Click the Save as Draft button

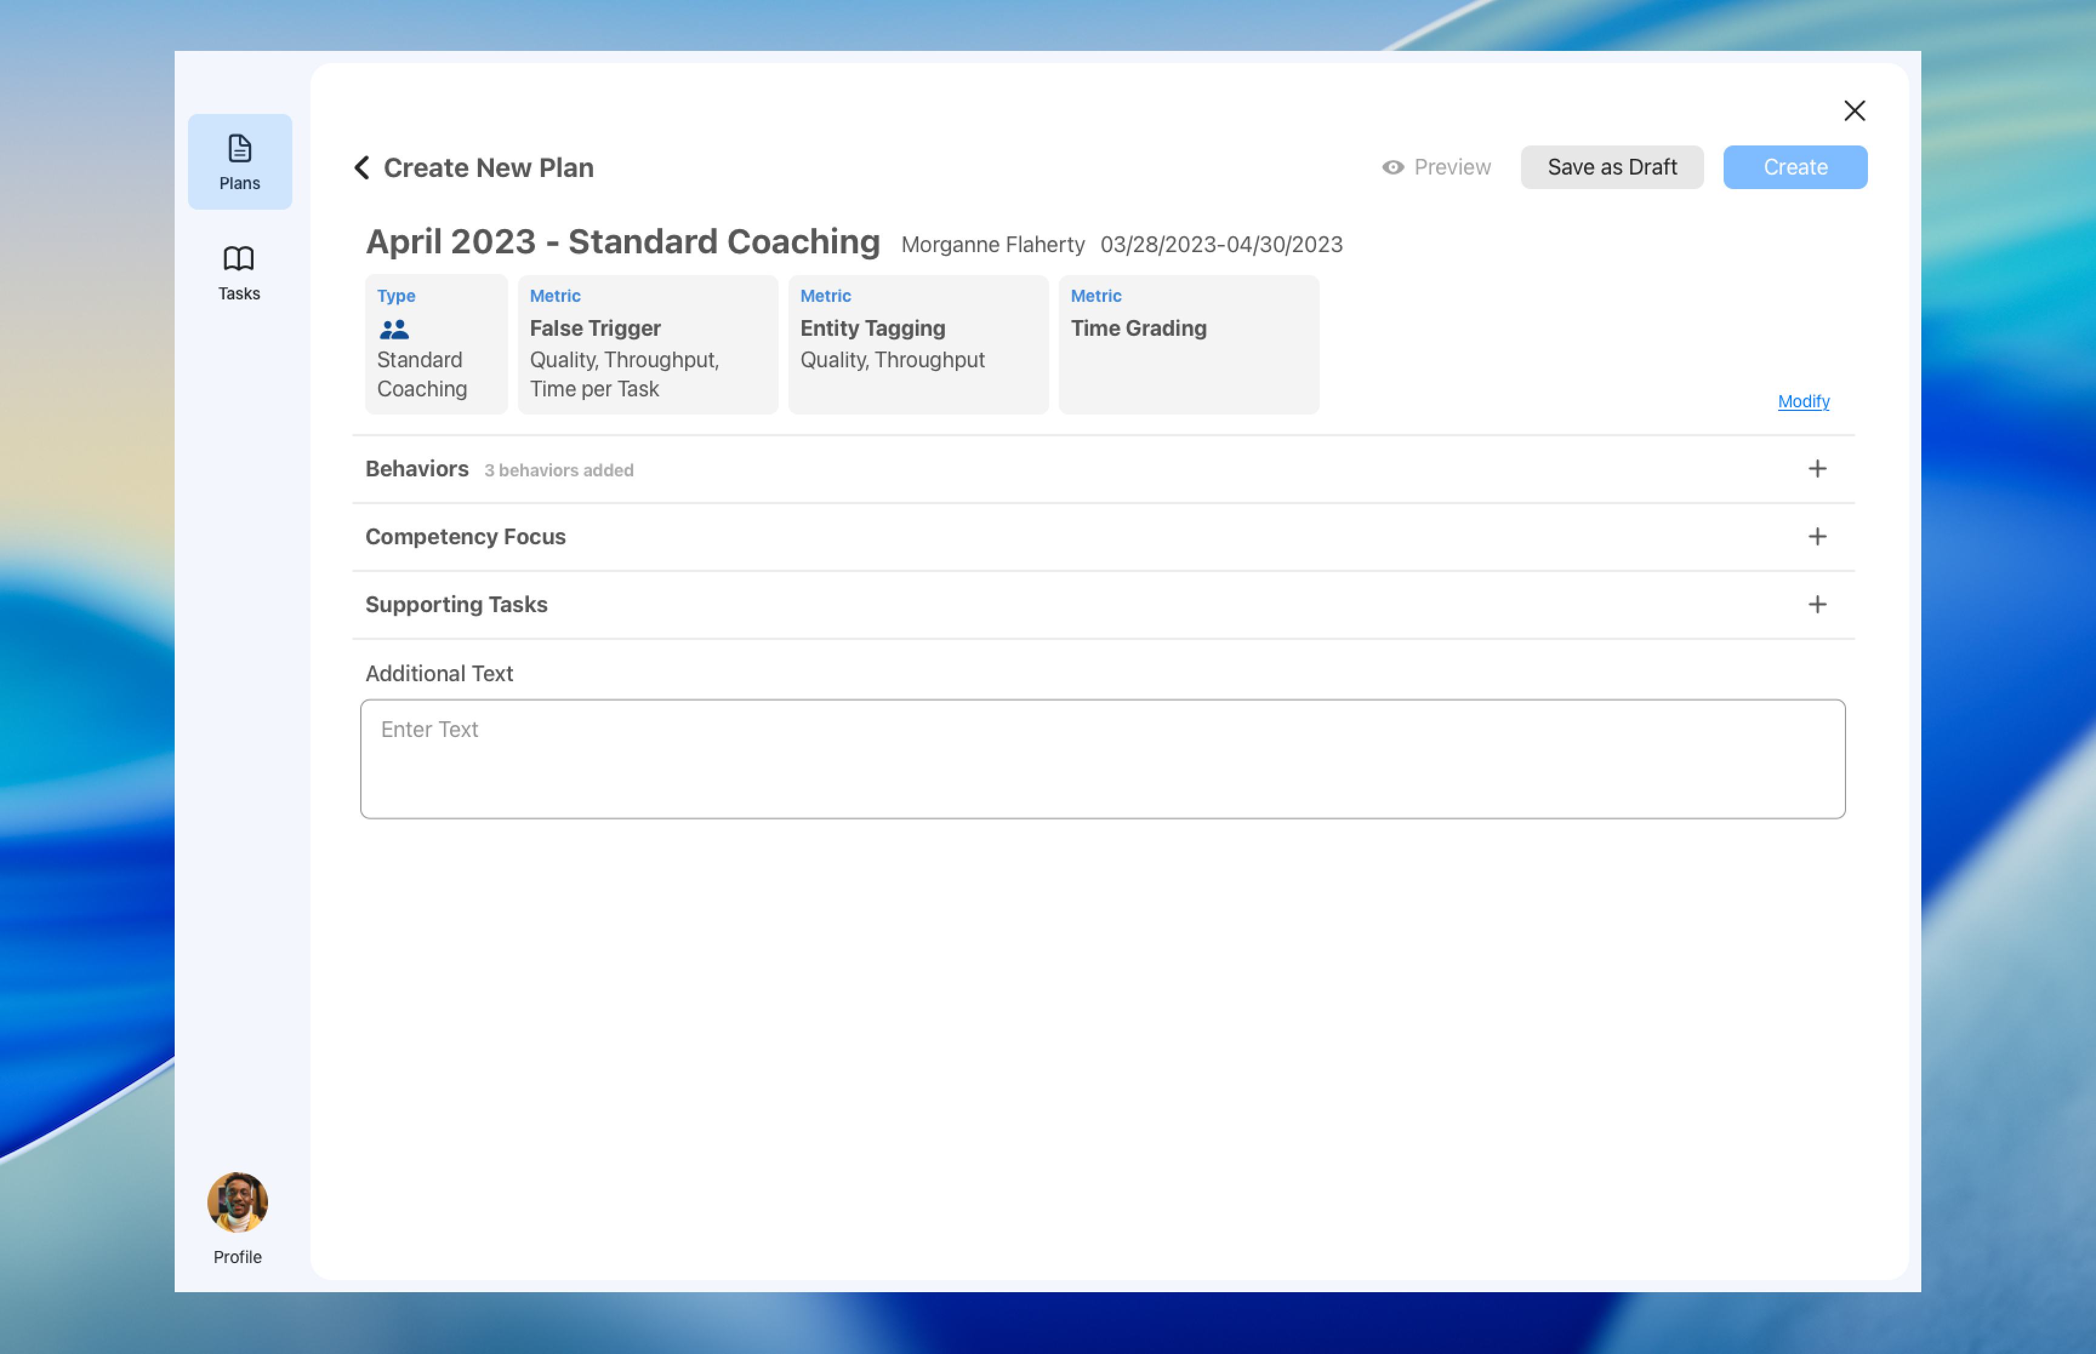click(x=1612, y=167)
